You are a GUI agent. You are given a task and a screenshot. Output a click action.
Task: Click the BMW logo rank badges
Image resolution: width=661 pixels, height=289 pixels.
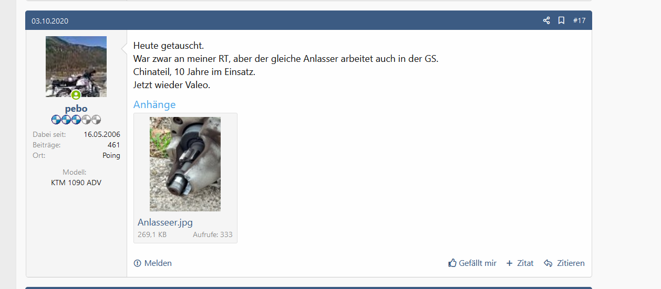[x=76, y=120]
